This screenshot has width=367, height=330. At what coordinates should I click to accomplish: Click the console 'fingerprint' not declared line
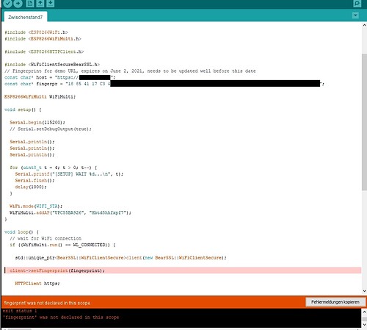(61, 318)
